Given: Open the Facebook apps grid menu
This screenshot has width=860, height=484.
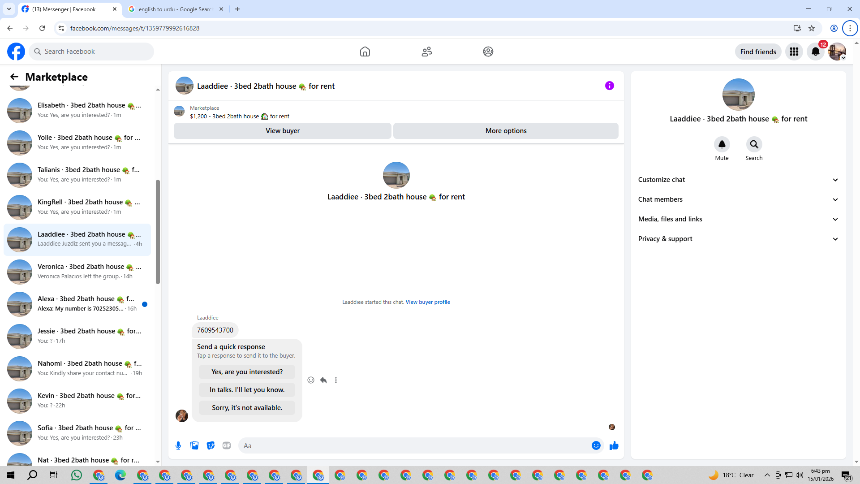Looking at the screenshot, I should click(794, 52).
